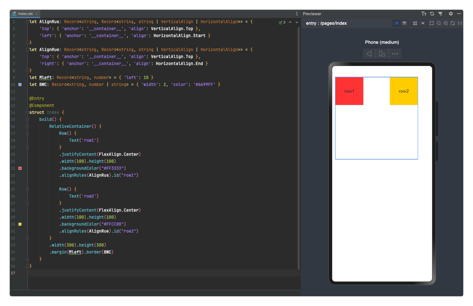Screen dimensions: 473x306
Task: Click the yellow row2 box in preview
Action: click(x=404, y=91)
